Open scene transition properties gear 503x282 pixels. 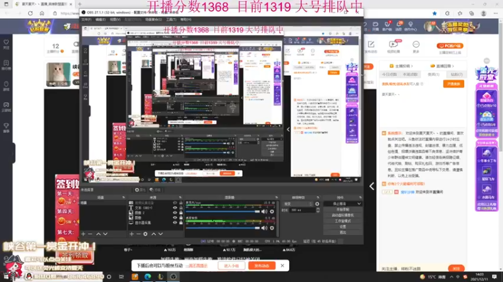[318, 204]
